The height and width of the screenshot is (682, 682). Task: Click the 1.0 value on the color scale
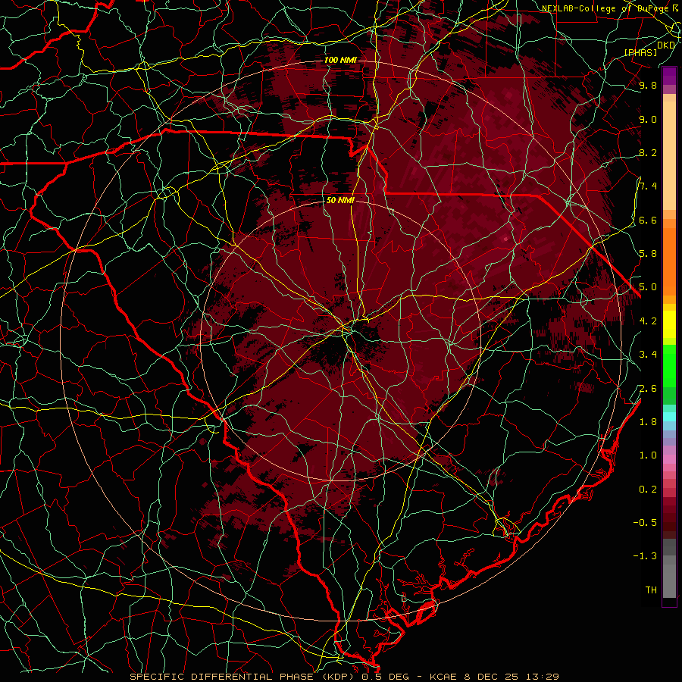(x=648, y=455)
